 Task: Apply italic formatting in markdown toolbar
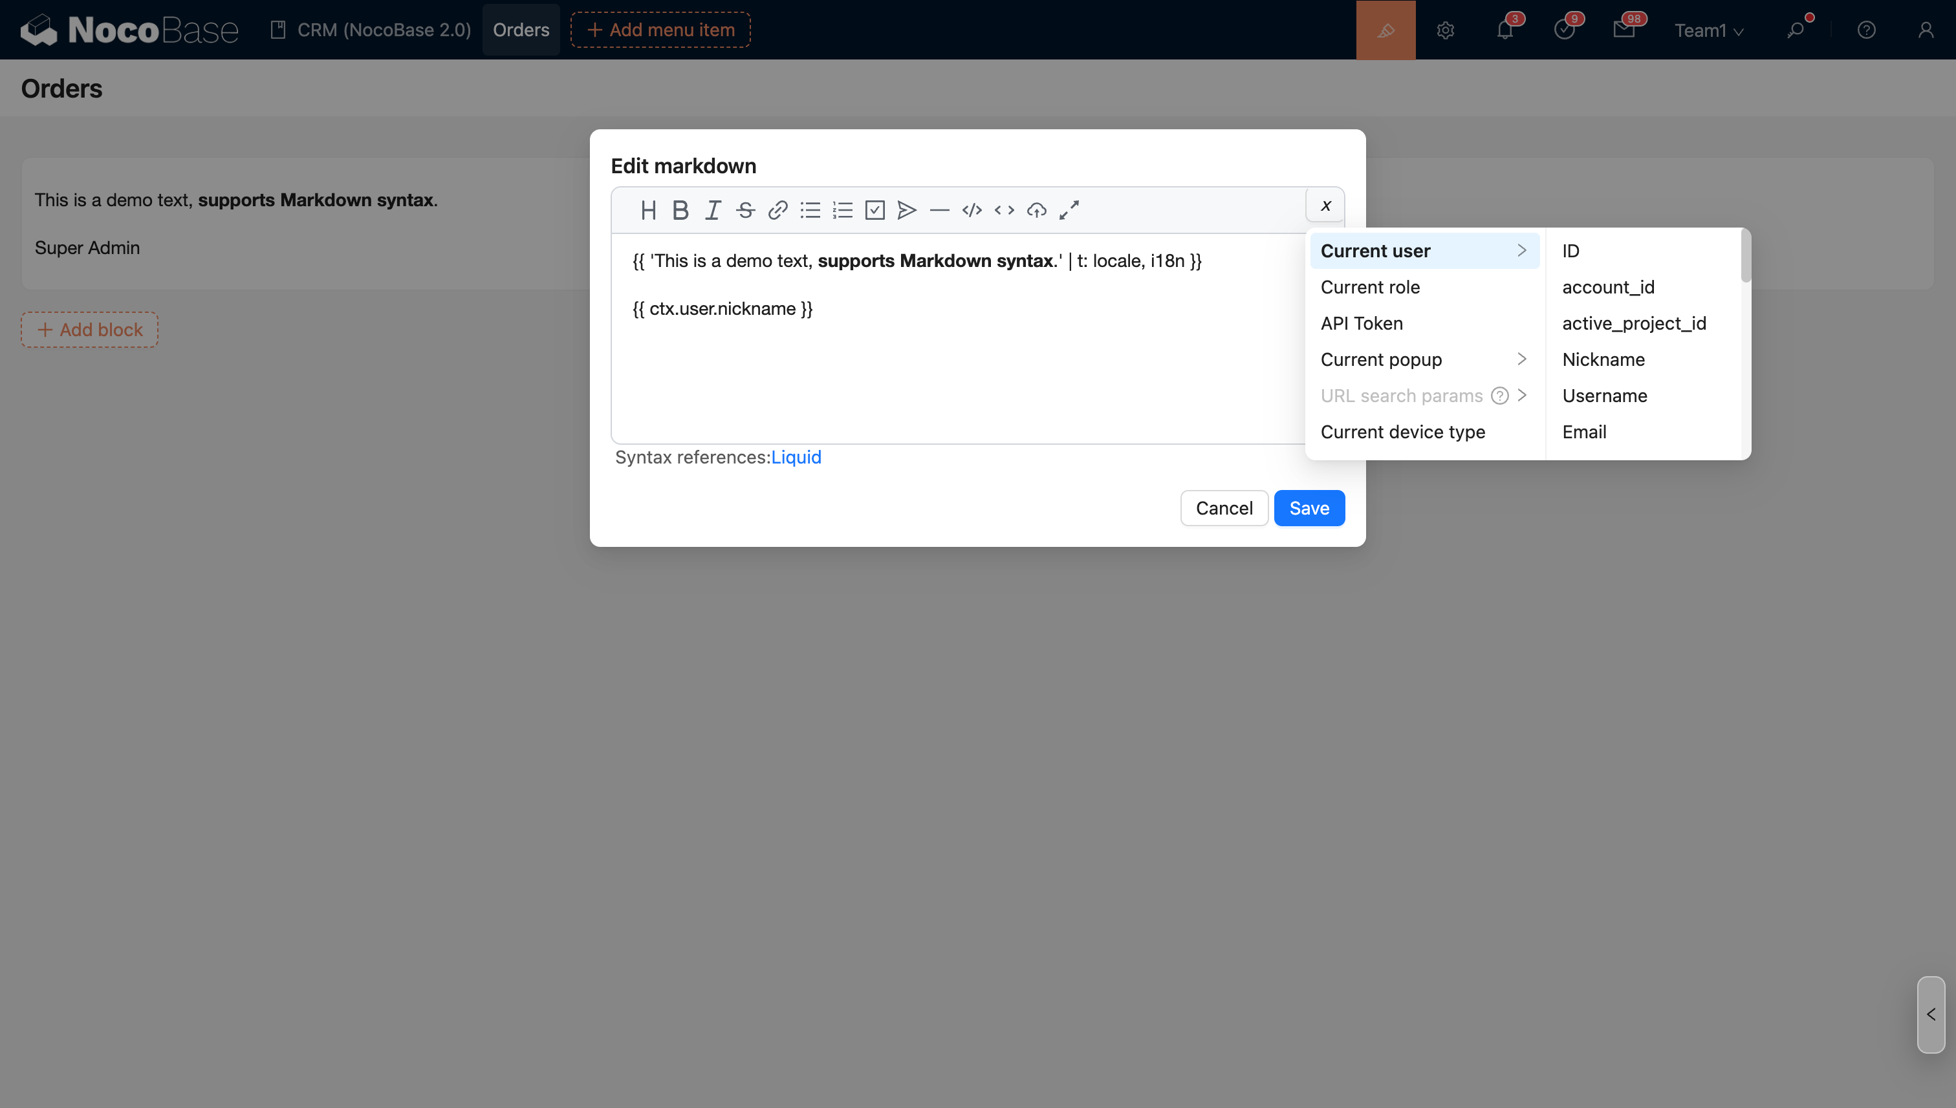tap(713, 210)
